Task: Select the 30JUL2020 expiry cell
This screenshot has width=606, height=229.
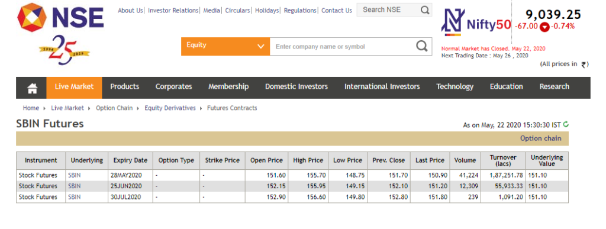Action: [130, 197]
